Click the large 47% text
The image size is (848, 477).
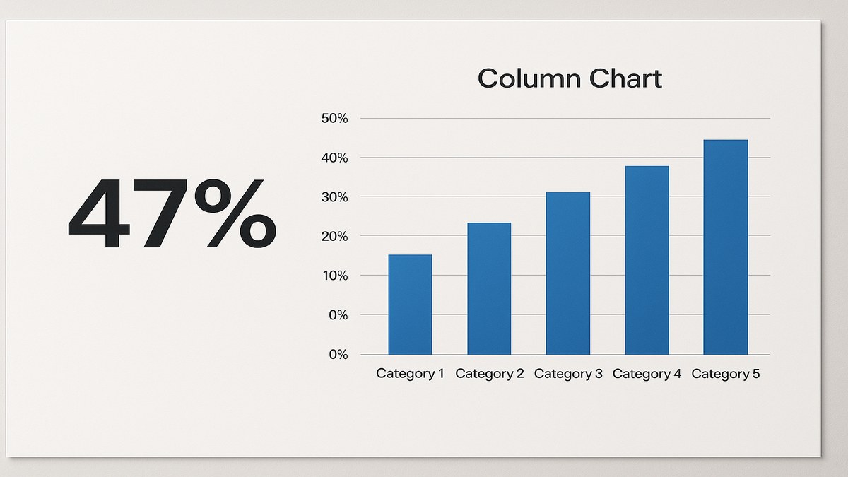172,215
